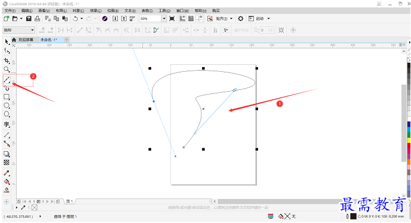Screen dimensions: 411x223
Task: Click the 购买 buy menu button
Action: pos(216,11)
